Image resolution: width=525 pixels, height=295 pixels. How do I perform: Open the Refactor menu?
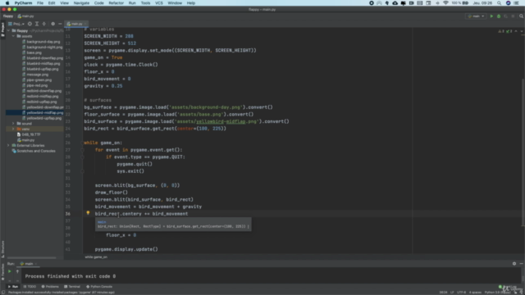coord(116,3)
